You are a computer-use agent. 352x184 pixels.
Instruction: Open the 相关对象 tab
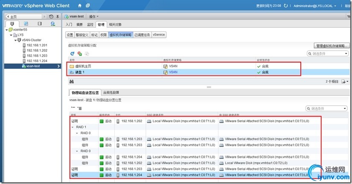(115, 24)
